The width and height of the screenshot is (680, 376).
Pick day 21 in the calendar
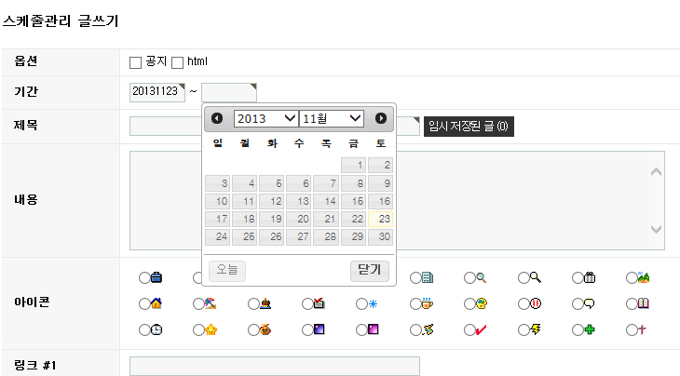click(x=326, y=220)
